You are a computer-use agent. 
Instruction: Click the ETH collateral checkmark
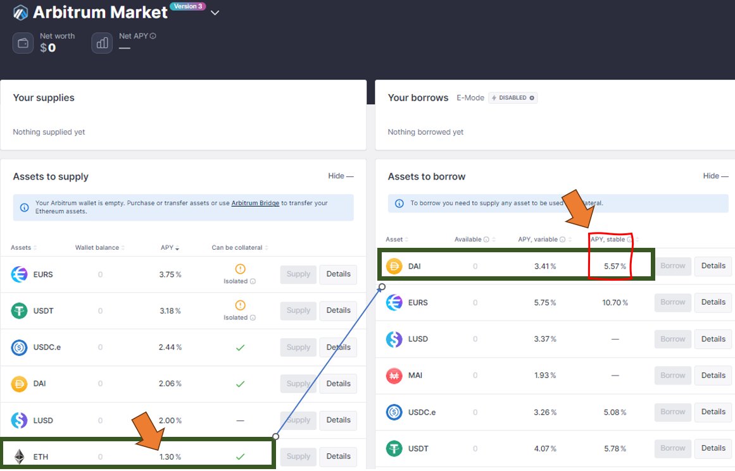pyautogui.click(x=240, y=456)
